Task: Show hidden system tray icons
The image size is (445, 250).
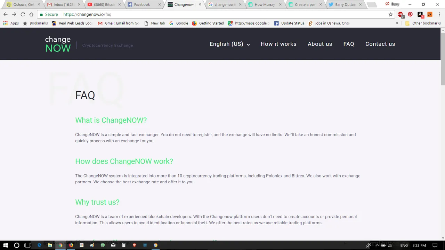Action: (x=377, y=245)
